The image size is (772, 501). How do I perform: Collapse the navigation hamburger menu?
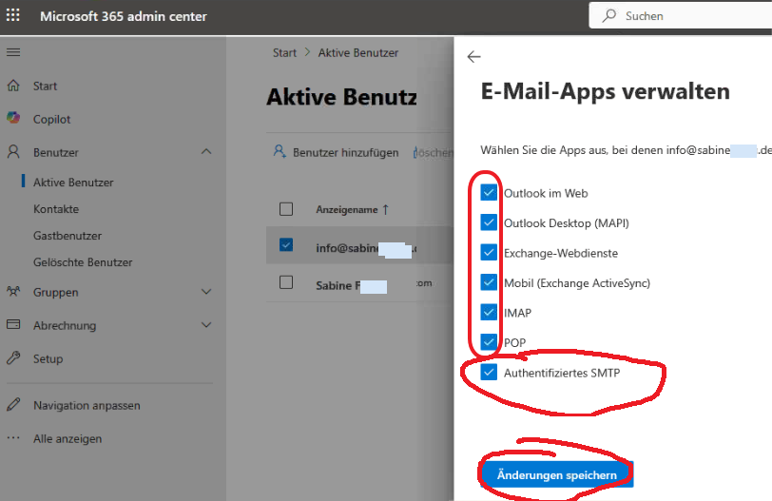tap(13, 52)
